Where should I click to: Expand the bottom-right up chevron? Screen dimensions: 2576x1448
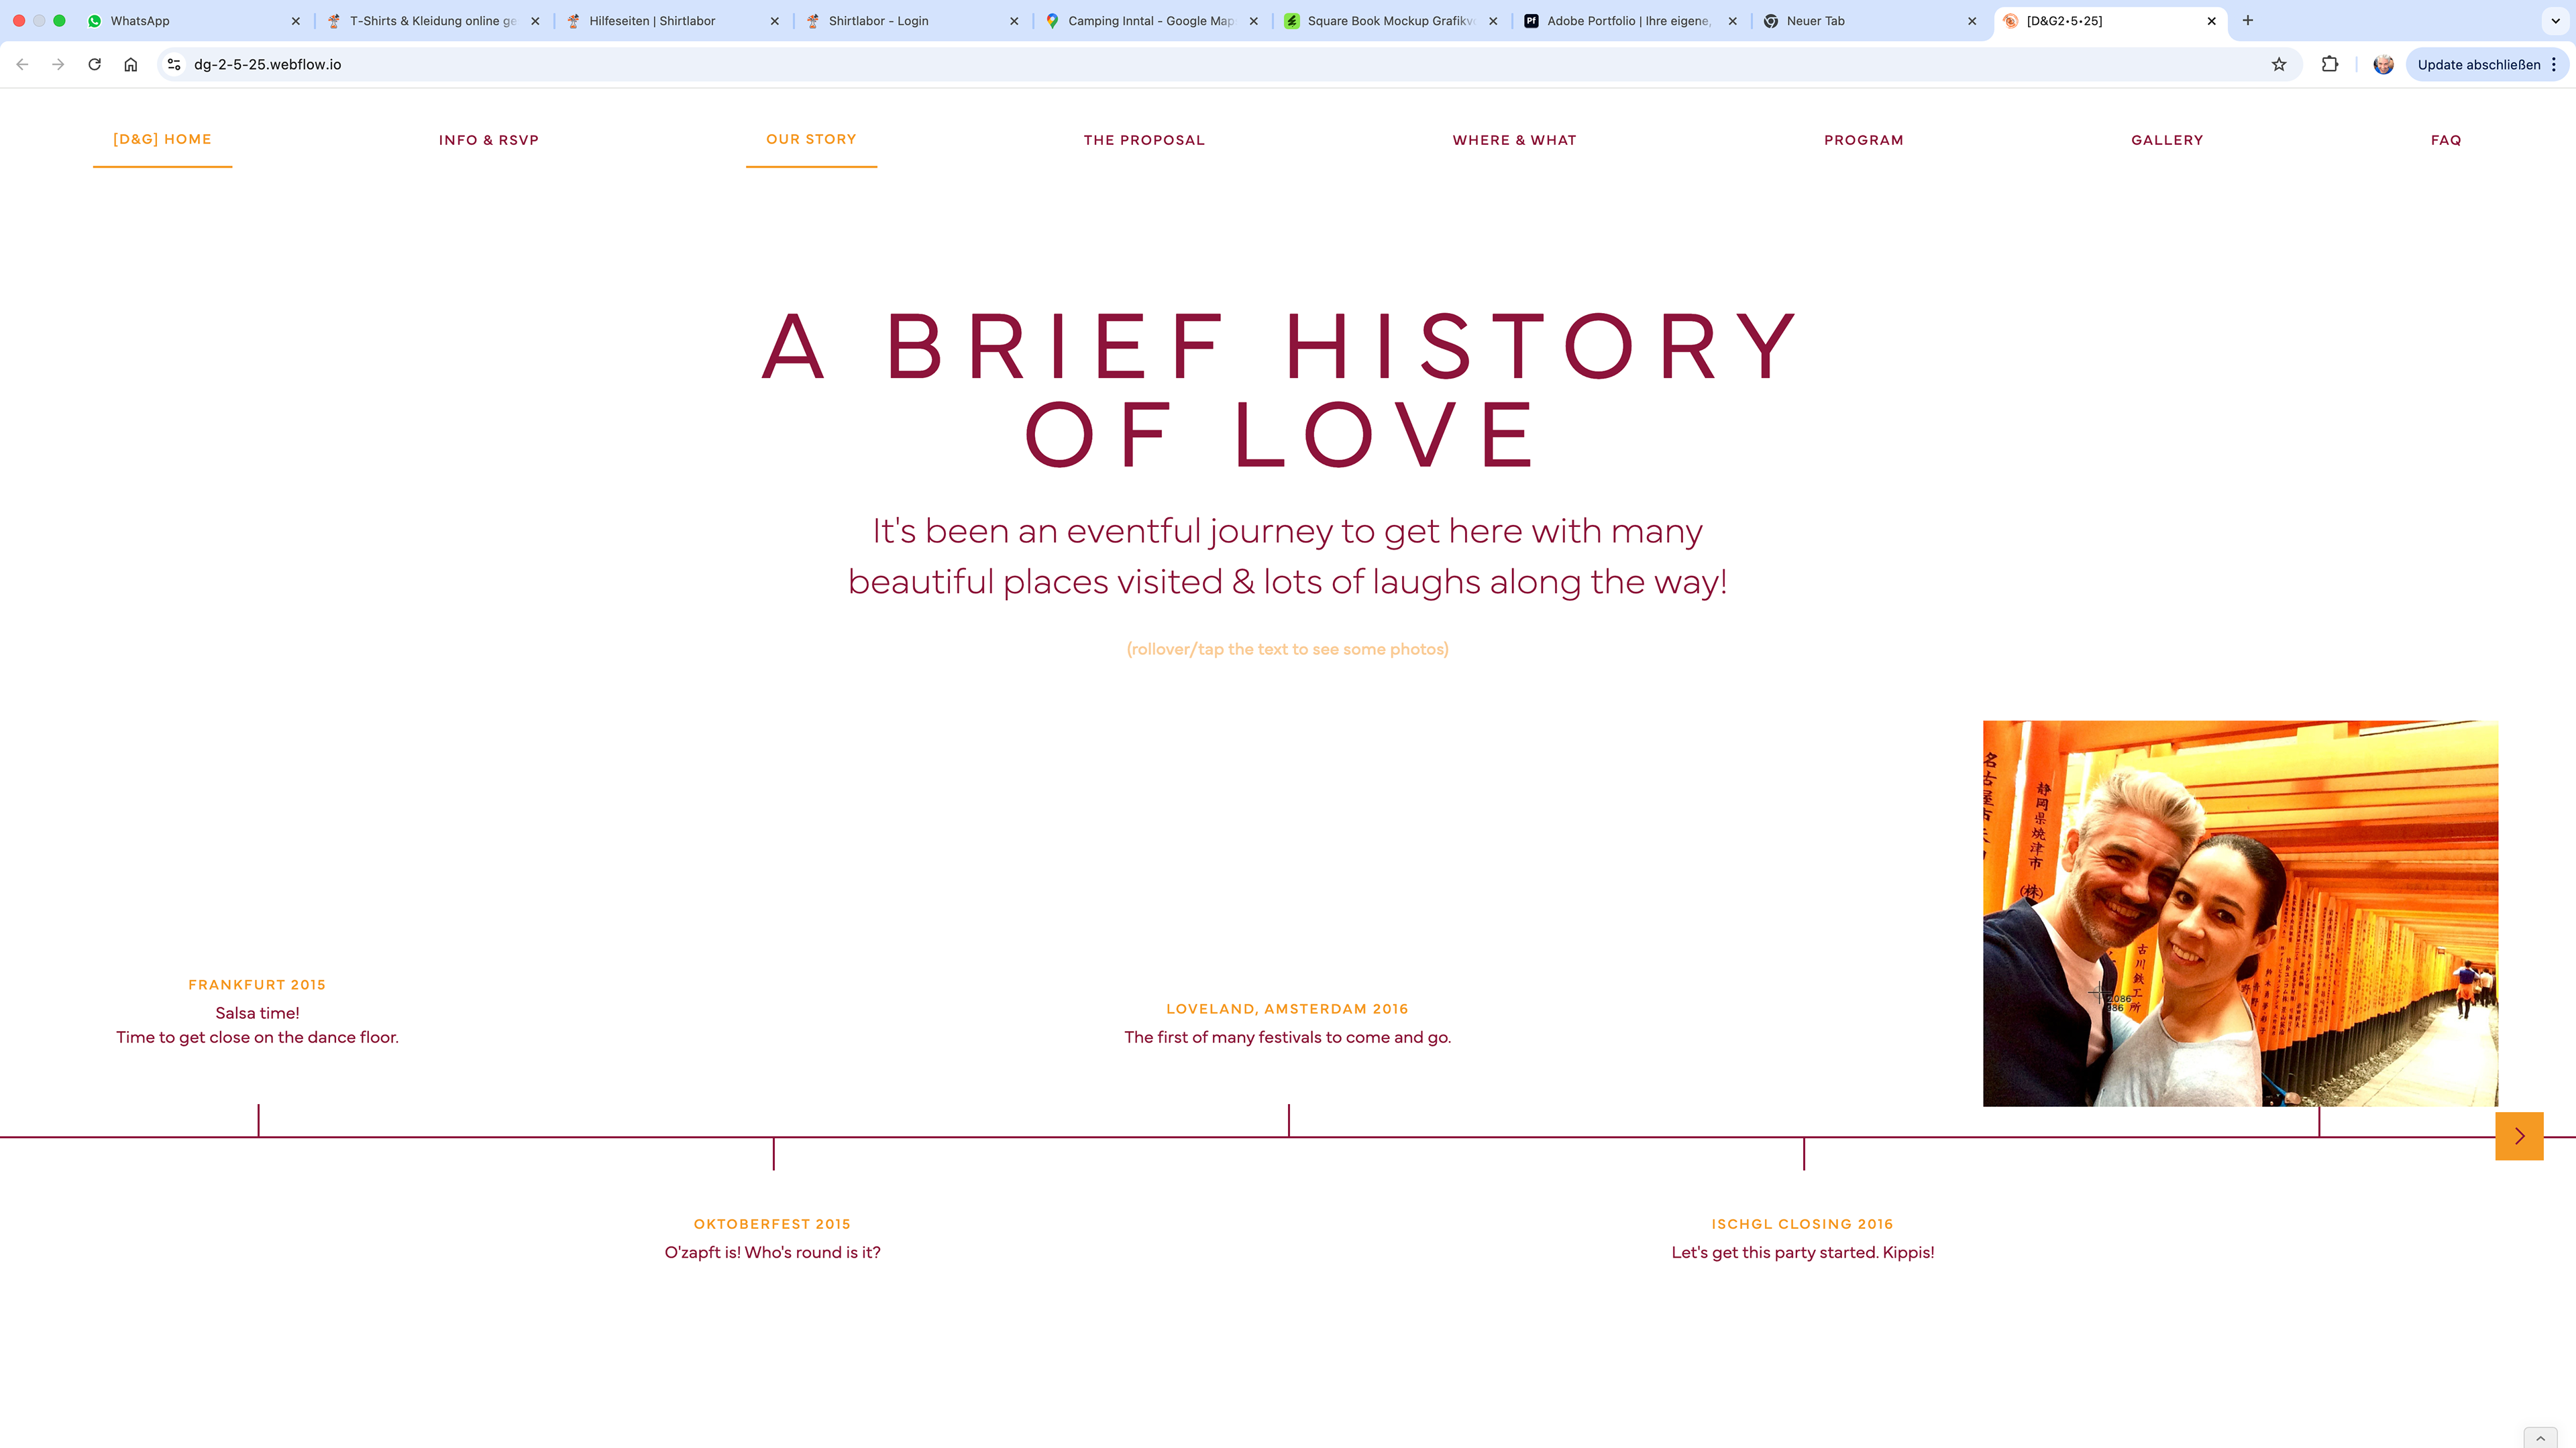coord(2540,1438)
